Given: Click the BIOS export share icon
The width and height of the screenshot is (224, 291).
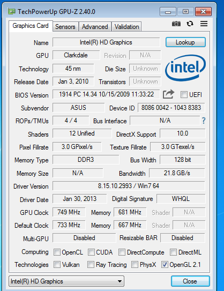Looking at the screenshot, I should point(168,94).
